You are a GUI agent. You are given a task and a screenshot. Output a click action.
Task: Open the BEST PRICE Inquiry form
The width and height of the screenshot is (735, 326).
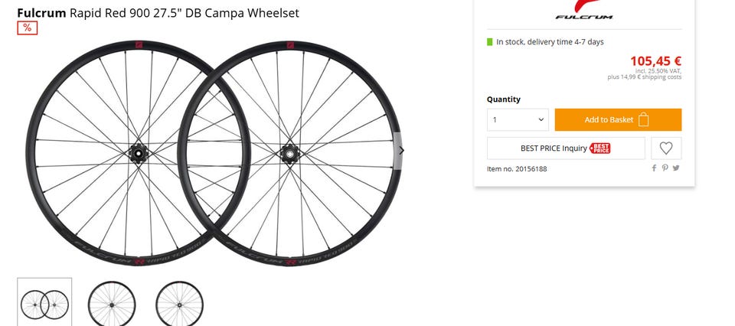pyautogui.click(x=554, y=148)
